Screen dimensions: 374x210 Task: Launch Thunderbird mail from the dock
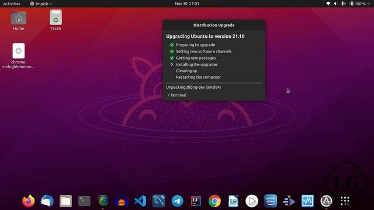click(x=47, y=201)
